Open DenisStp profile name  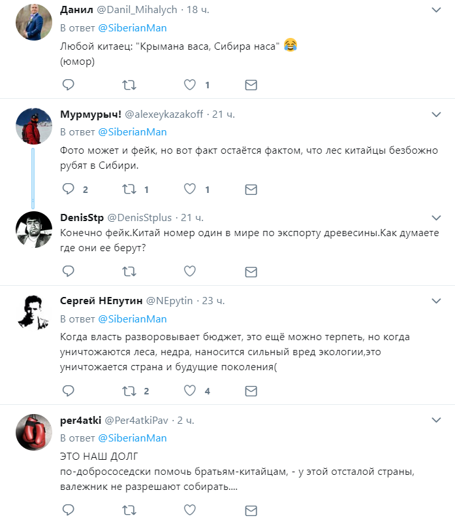coord(81,217)
